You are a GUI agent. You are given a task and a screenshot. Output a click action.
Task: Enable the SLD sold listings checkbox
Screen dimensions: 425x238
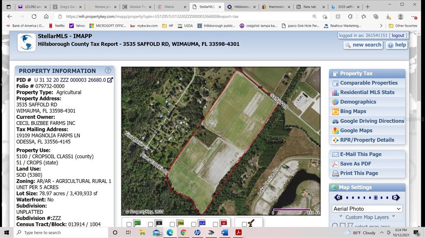click(x=193, y=224)
